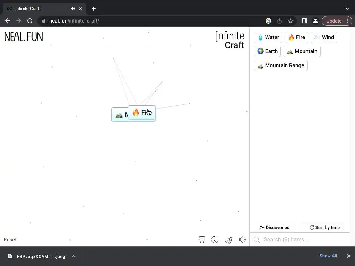Open Chrome three-dot menu
The image size is (355, 266).
(347, 21)
